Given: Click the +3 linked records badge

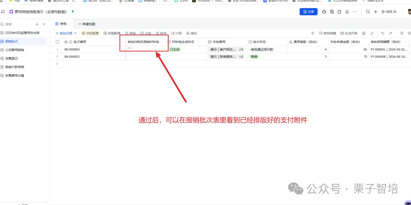Looking at the screenshot, I should [x=241, y=49].
